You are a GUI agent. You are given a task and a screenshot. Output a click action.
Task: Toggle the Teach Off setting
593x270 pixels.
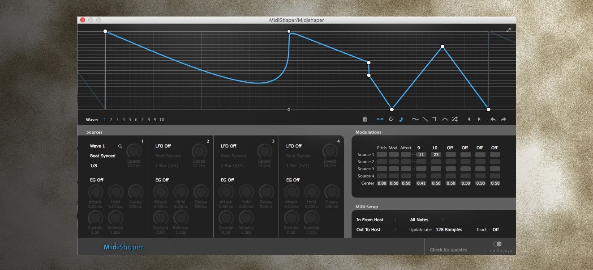496,230
